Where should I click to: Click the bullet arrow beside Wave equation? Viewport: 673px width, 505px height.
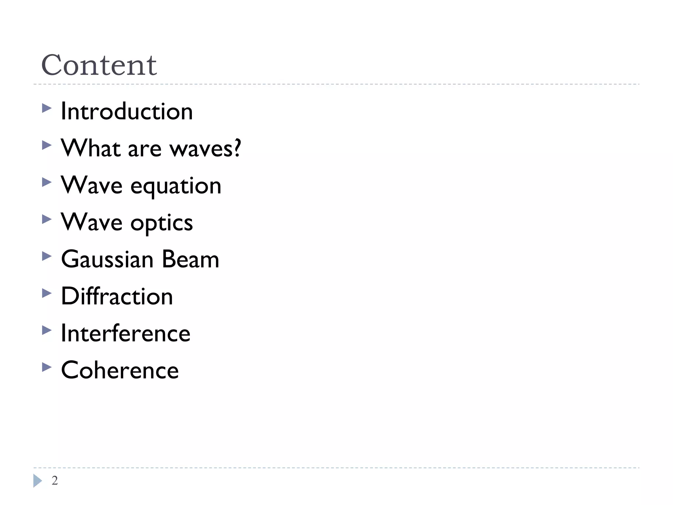47,182
